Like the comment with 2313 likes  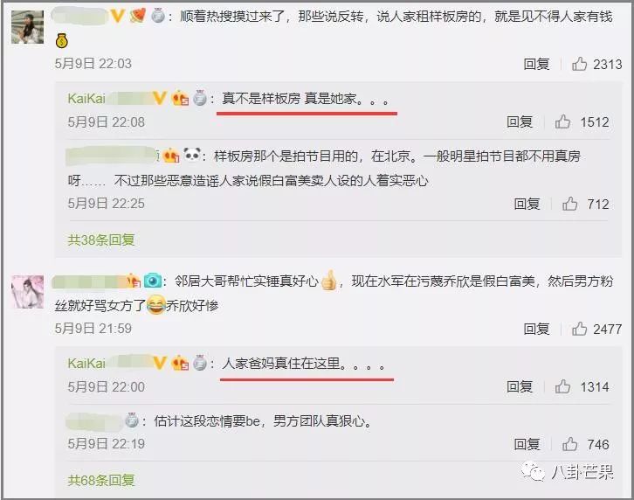(x=579, y=64)
